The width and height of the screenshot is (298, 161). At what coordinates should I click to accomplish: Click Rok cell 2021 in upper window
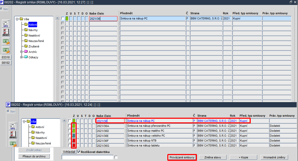click(227, 18)
